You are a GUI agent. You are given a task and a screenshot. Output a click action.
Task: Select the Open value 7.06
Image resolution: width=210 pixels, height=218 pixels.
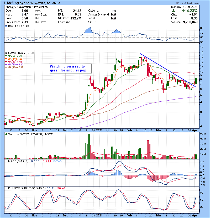click(x=25, y=11)
